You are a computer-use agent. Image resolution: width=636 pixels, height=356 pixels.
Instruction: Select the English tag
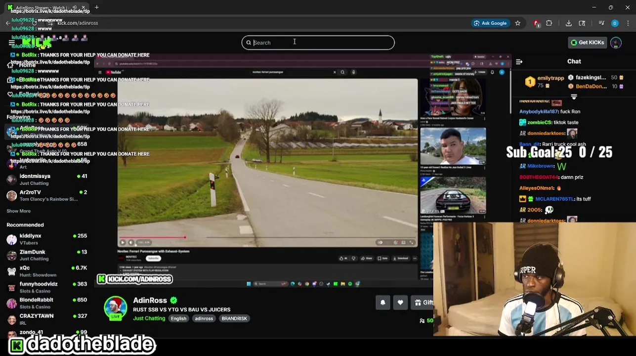point(178,318)
